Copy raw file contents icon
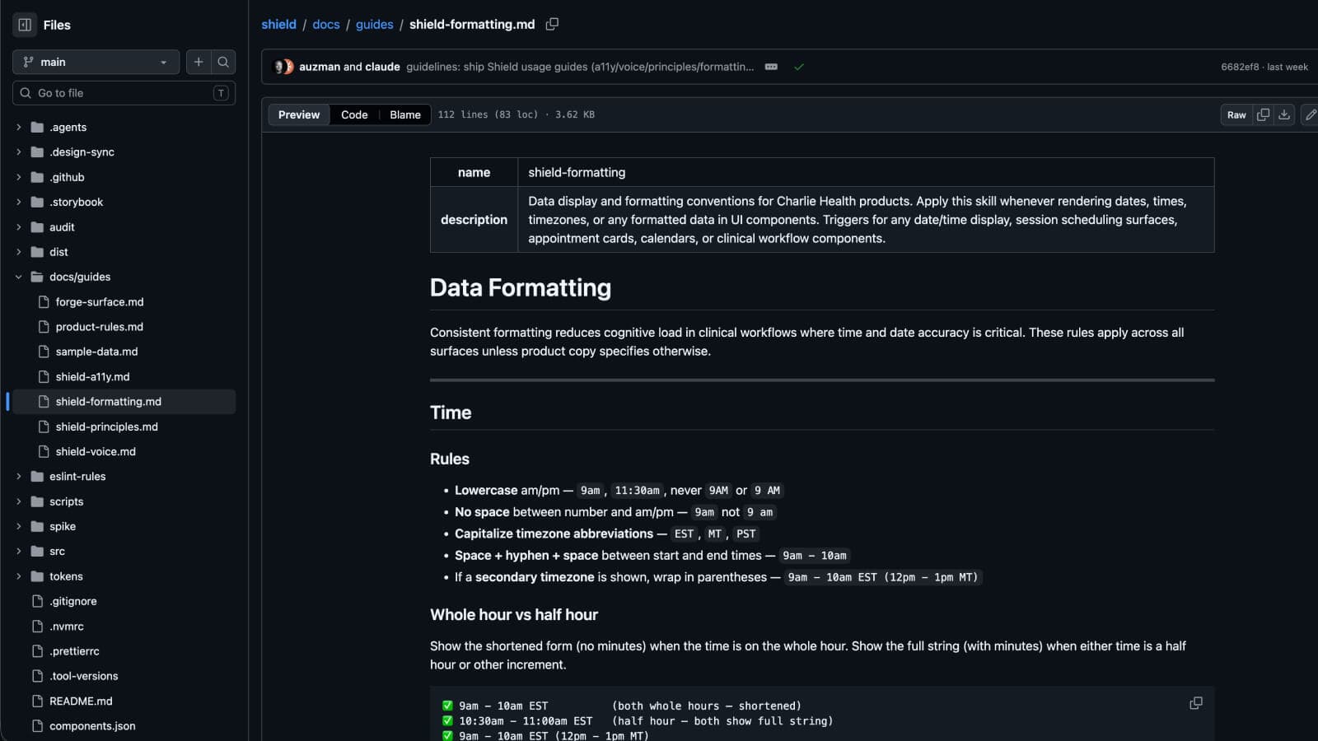The image size is (1318, 741). tap(1263, 114)
